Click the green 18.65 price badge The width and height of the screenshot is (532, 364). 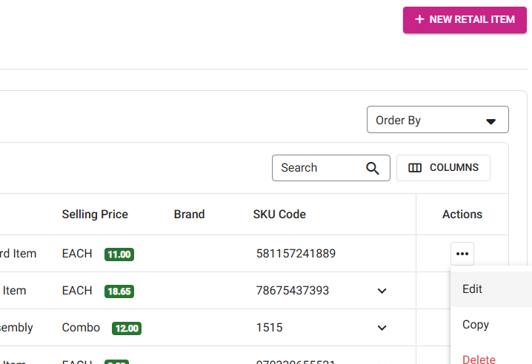click(119, 291)
